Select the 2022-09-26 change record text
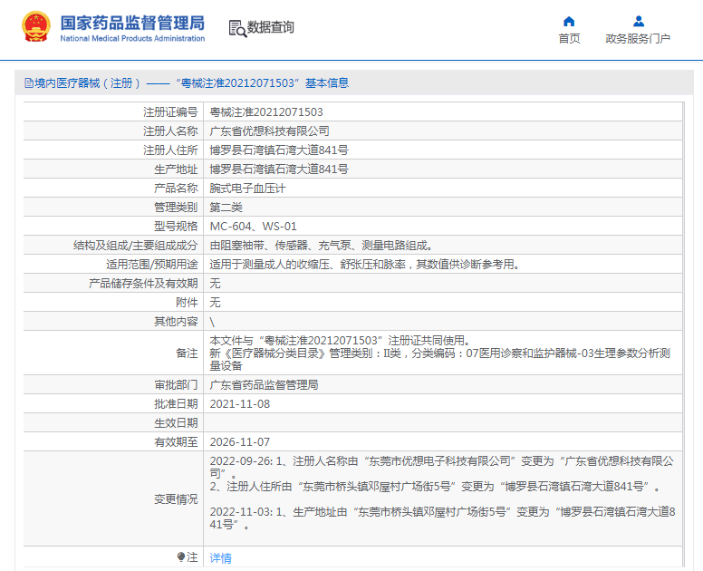 click(442, 474)
